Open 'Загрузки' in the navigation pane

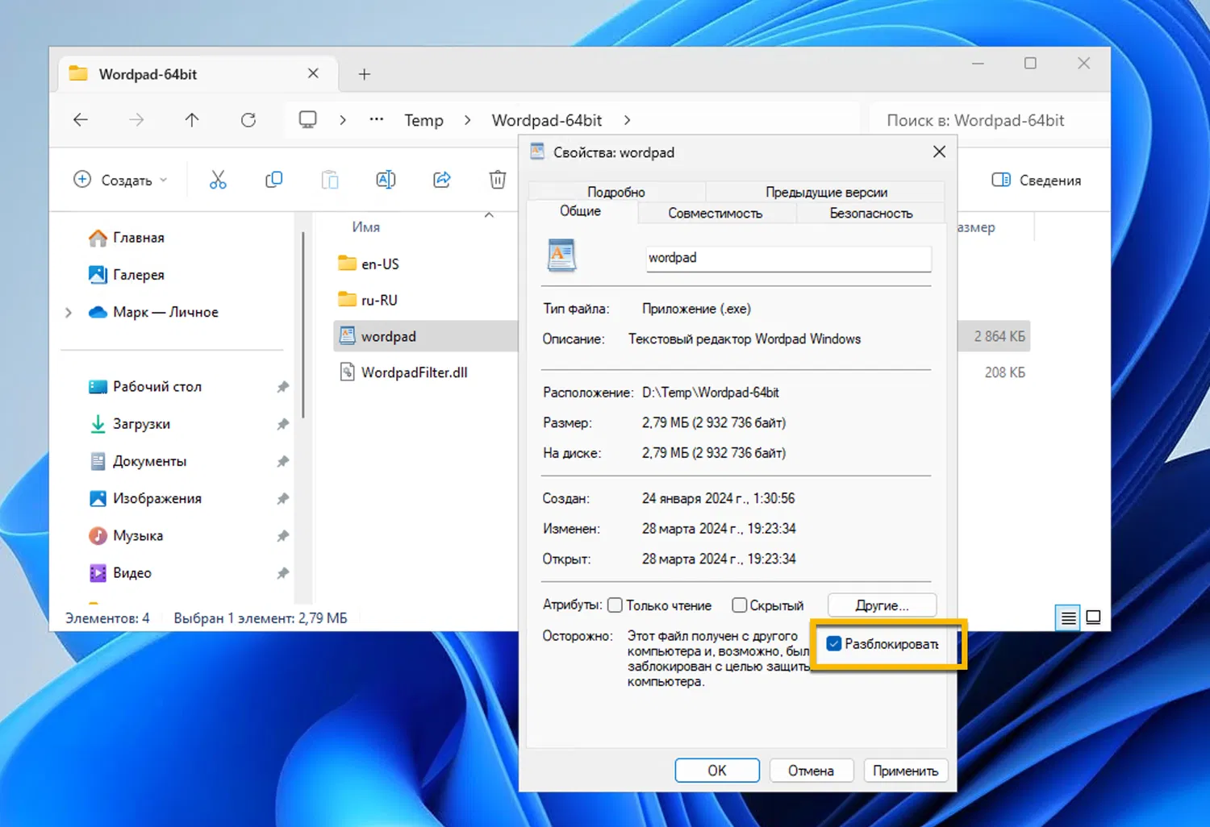(141, 424)
